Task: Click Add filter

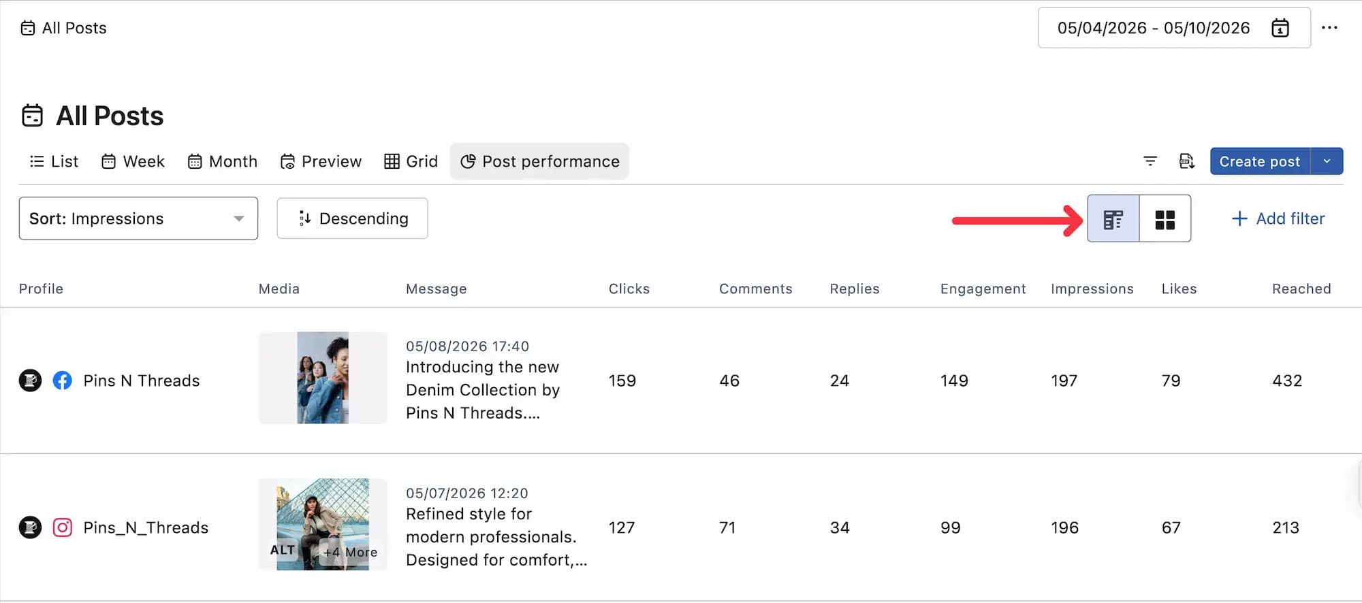Action: pos(1278,218)
